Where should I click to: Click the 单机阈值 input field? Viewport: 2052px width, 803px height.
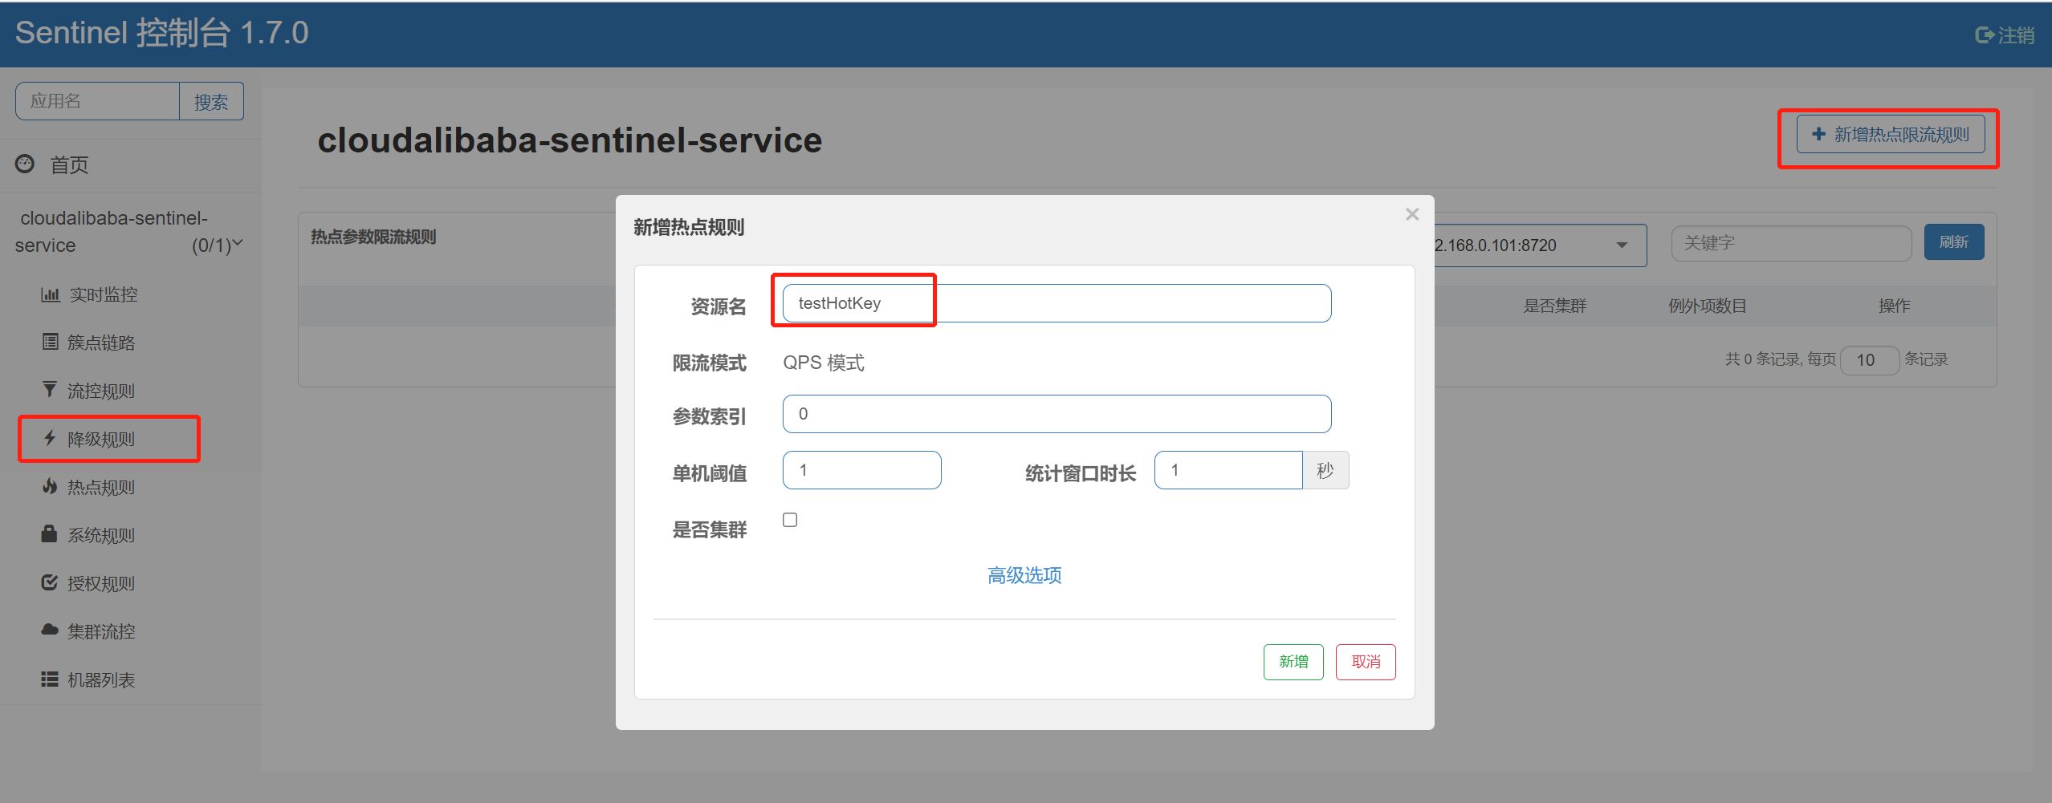(x=861, y=470)
